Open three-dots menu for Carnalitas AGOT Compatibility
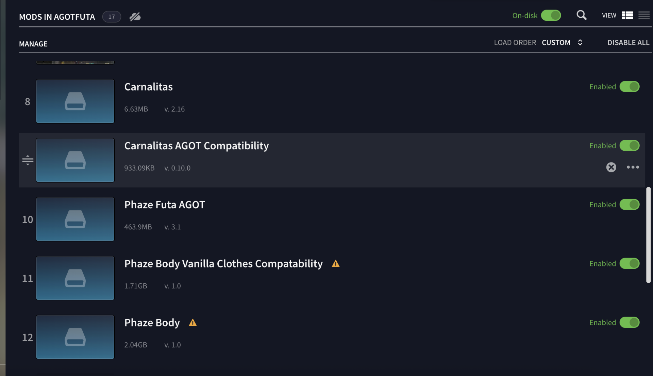Image resolution: width=653 pixels, height=376 pixels. coord(633,167)
